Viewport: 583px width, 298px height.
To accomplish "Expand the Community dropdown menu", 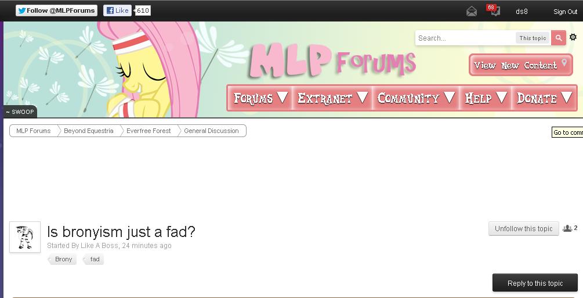I will [416, 98].
